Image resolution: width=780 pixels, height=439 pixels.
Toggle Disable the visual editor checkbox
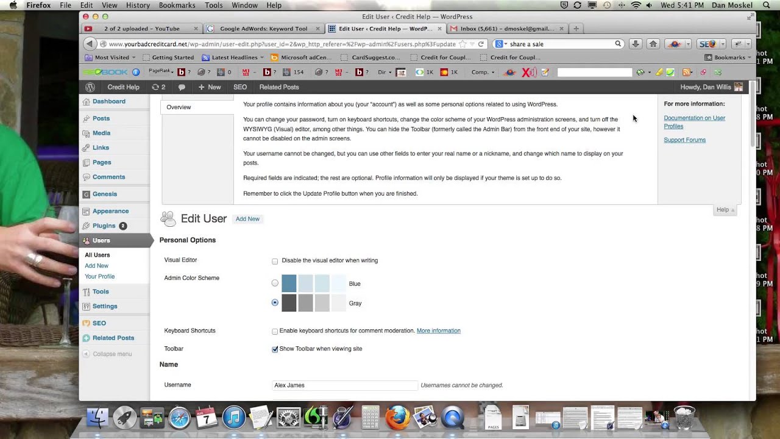coord(275,261)
